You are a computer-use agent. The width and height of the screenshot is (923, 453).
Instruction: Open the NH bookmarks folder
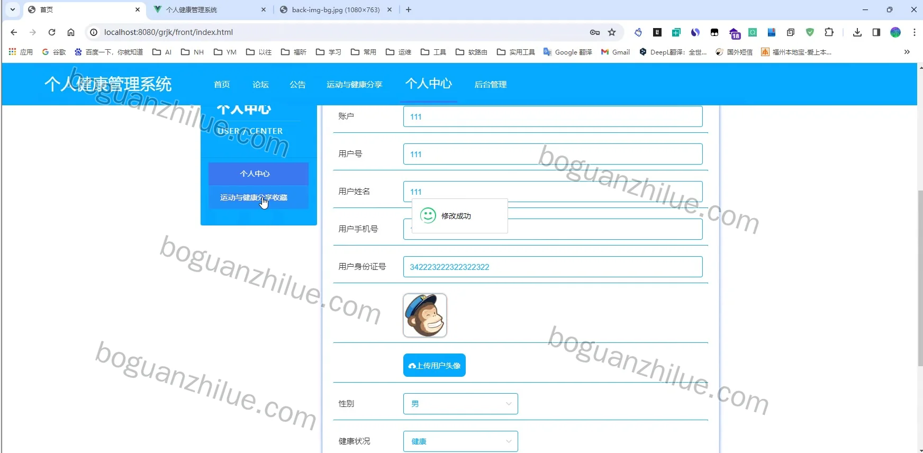pyautogui.click(x=192, y=52)
